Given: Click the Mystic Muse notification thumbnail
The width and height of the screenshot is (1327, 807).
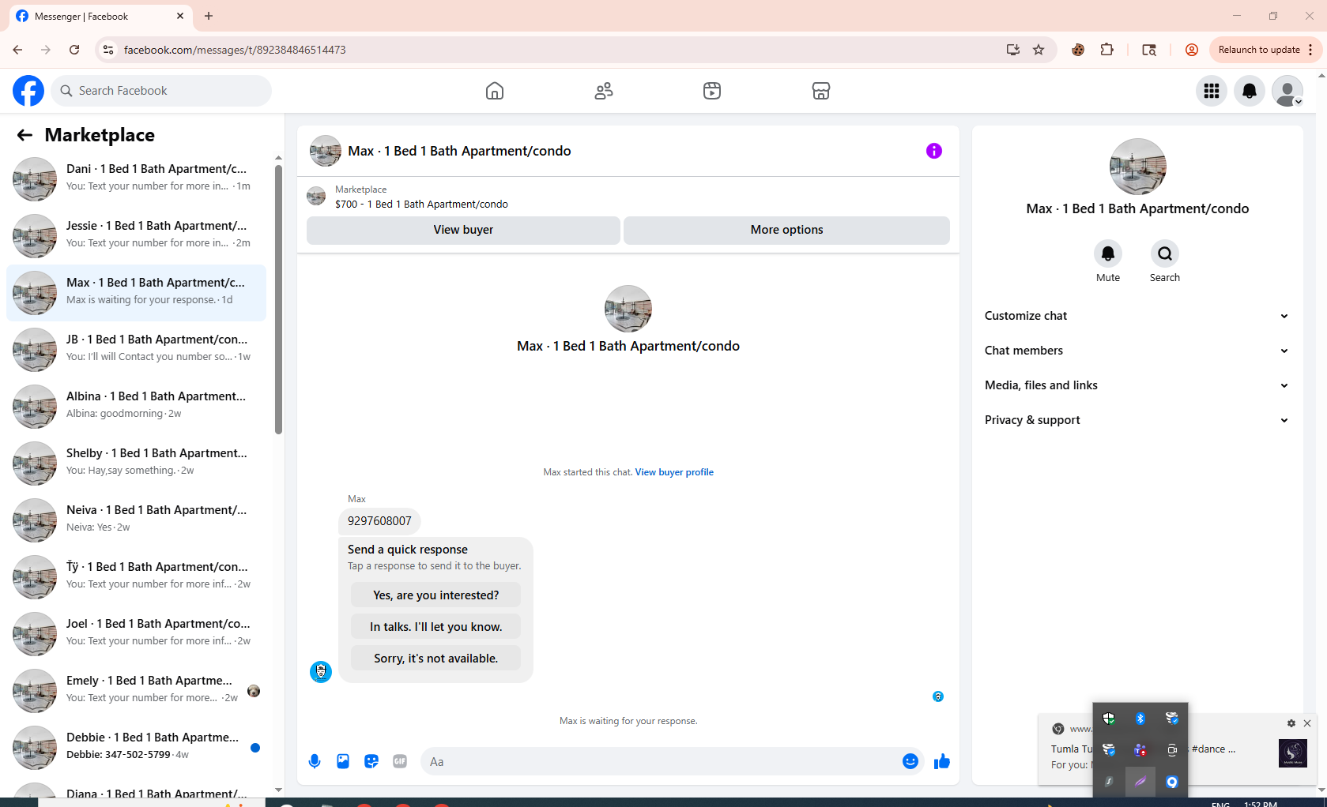Looking at the screenshot, I should point(1293,753).
